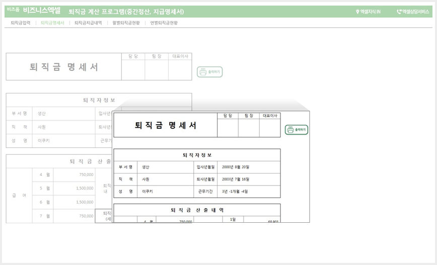Click the 4월 month cell
This screenshot has width=437, height=265.
(43, 175)
